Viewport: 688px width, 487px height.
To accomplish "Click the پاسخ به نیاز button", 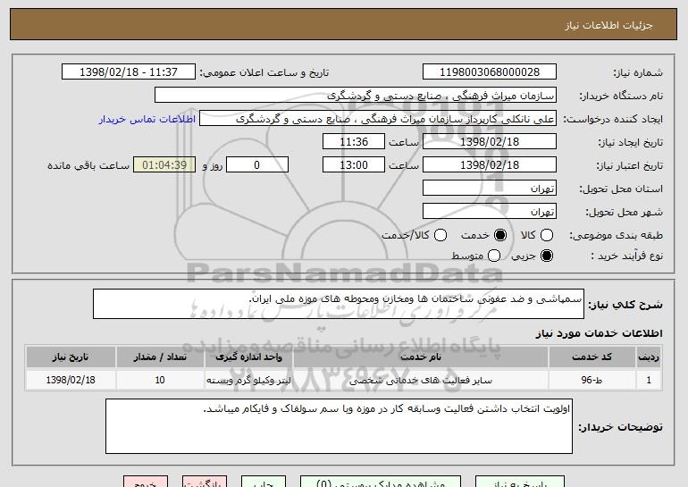I will pos(520,482).
